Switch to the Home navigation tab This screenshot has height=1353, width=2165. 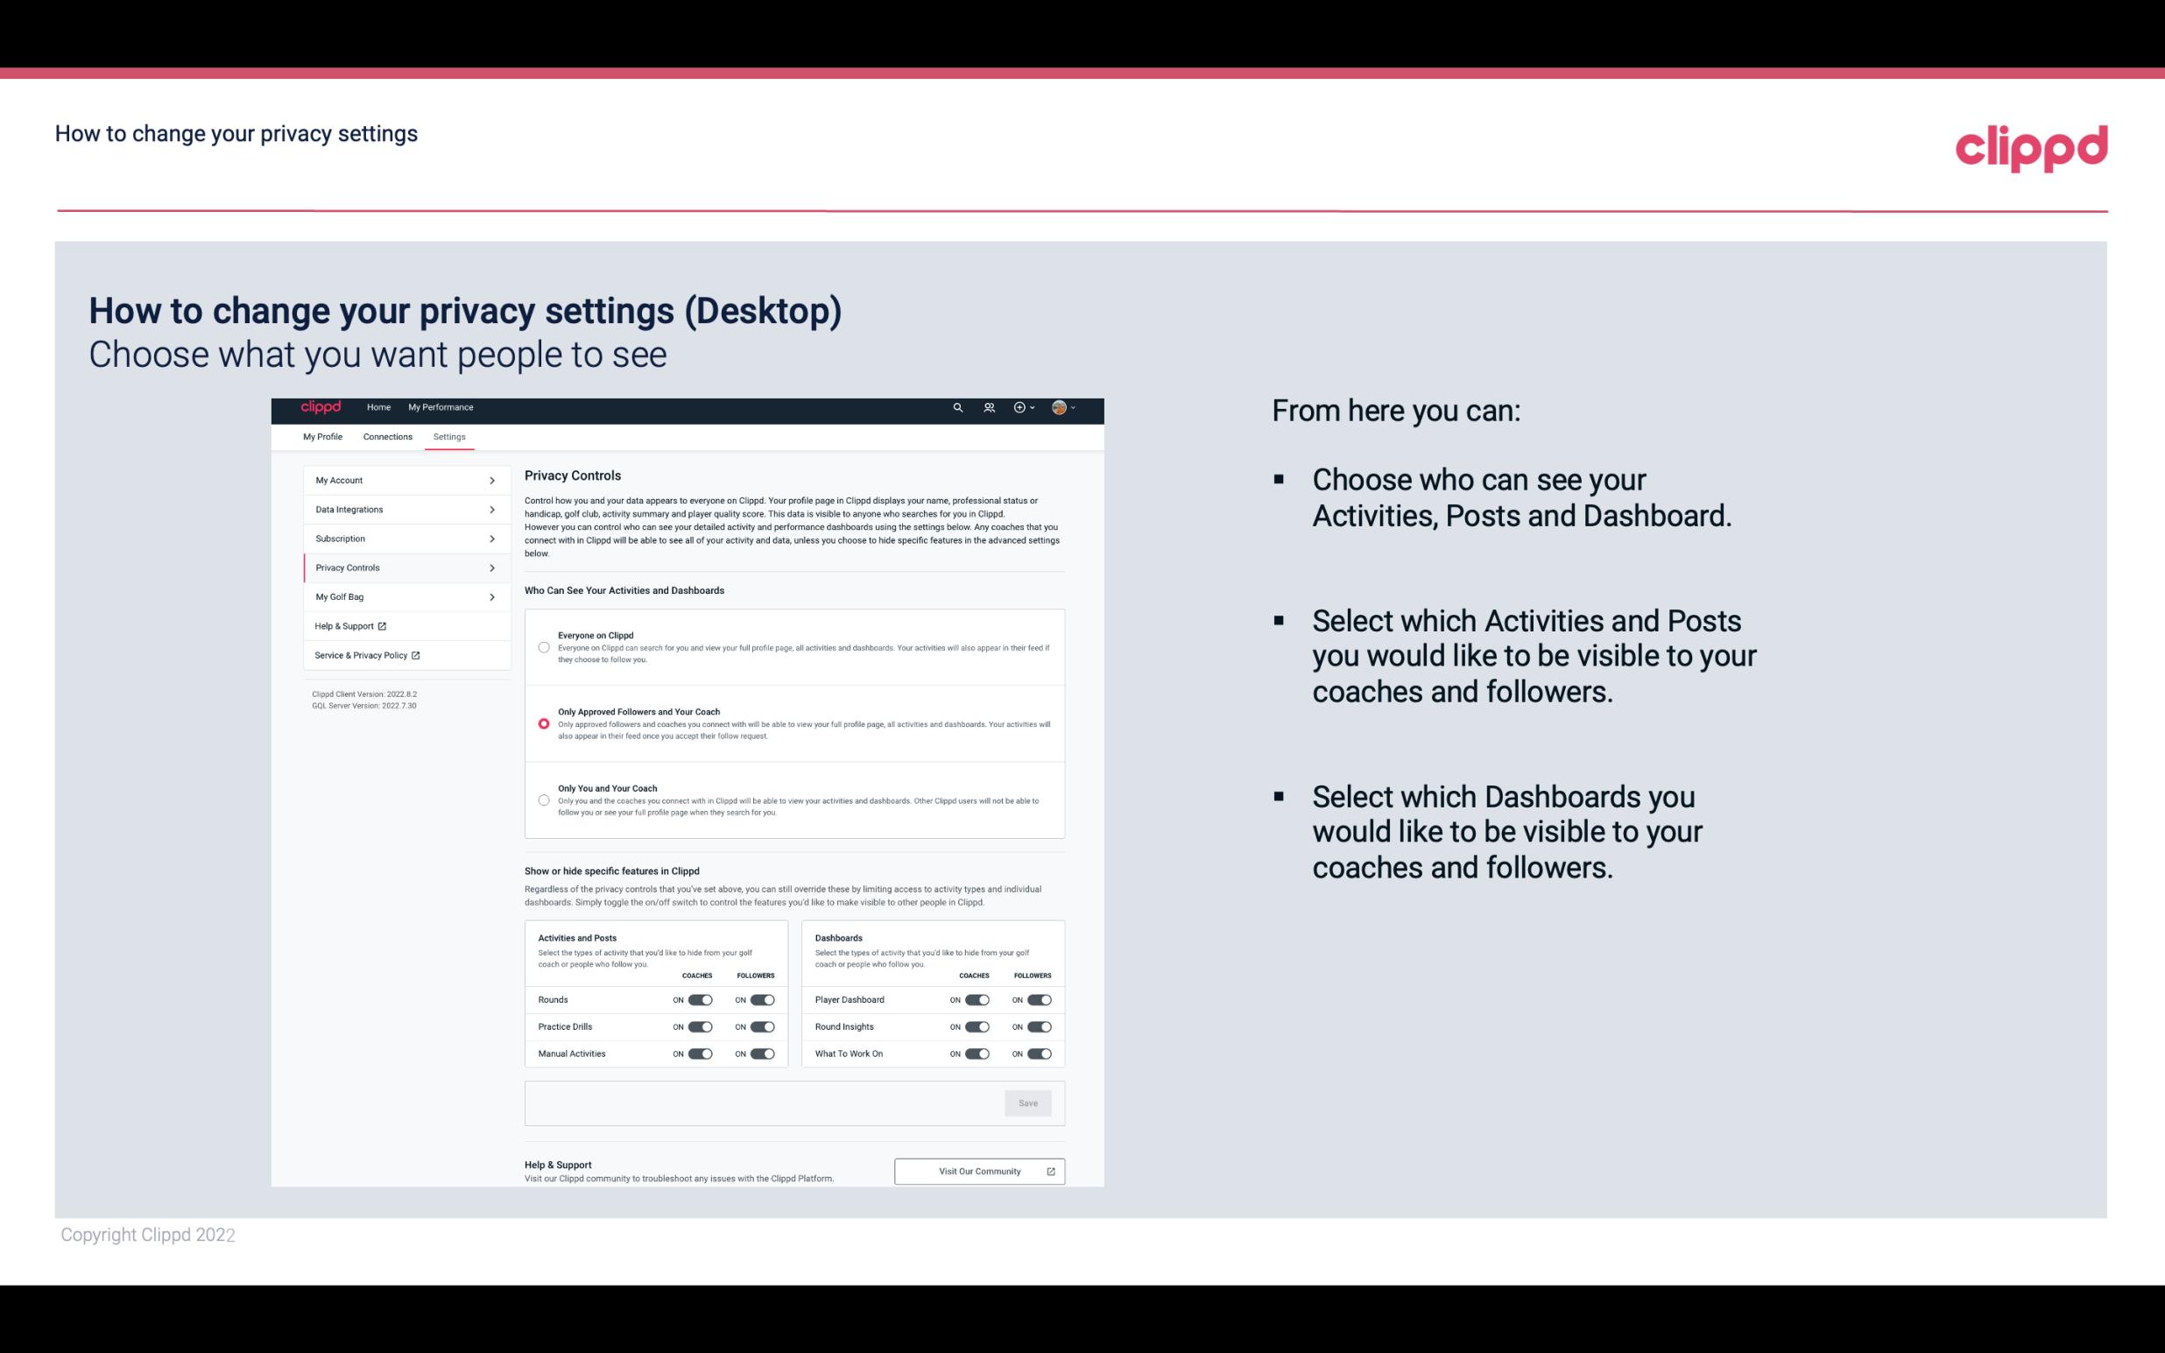(377, 407)
